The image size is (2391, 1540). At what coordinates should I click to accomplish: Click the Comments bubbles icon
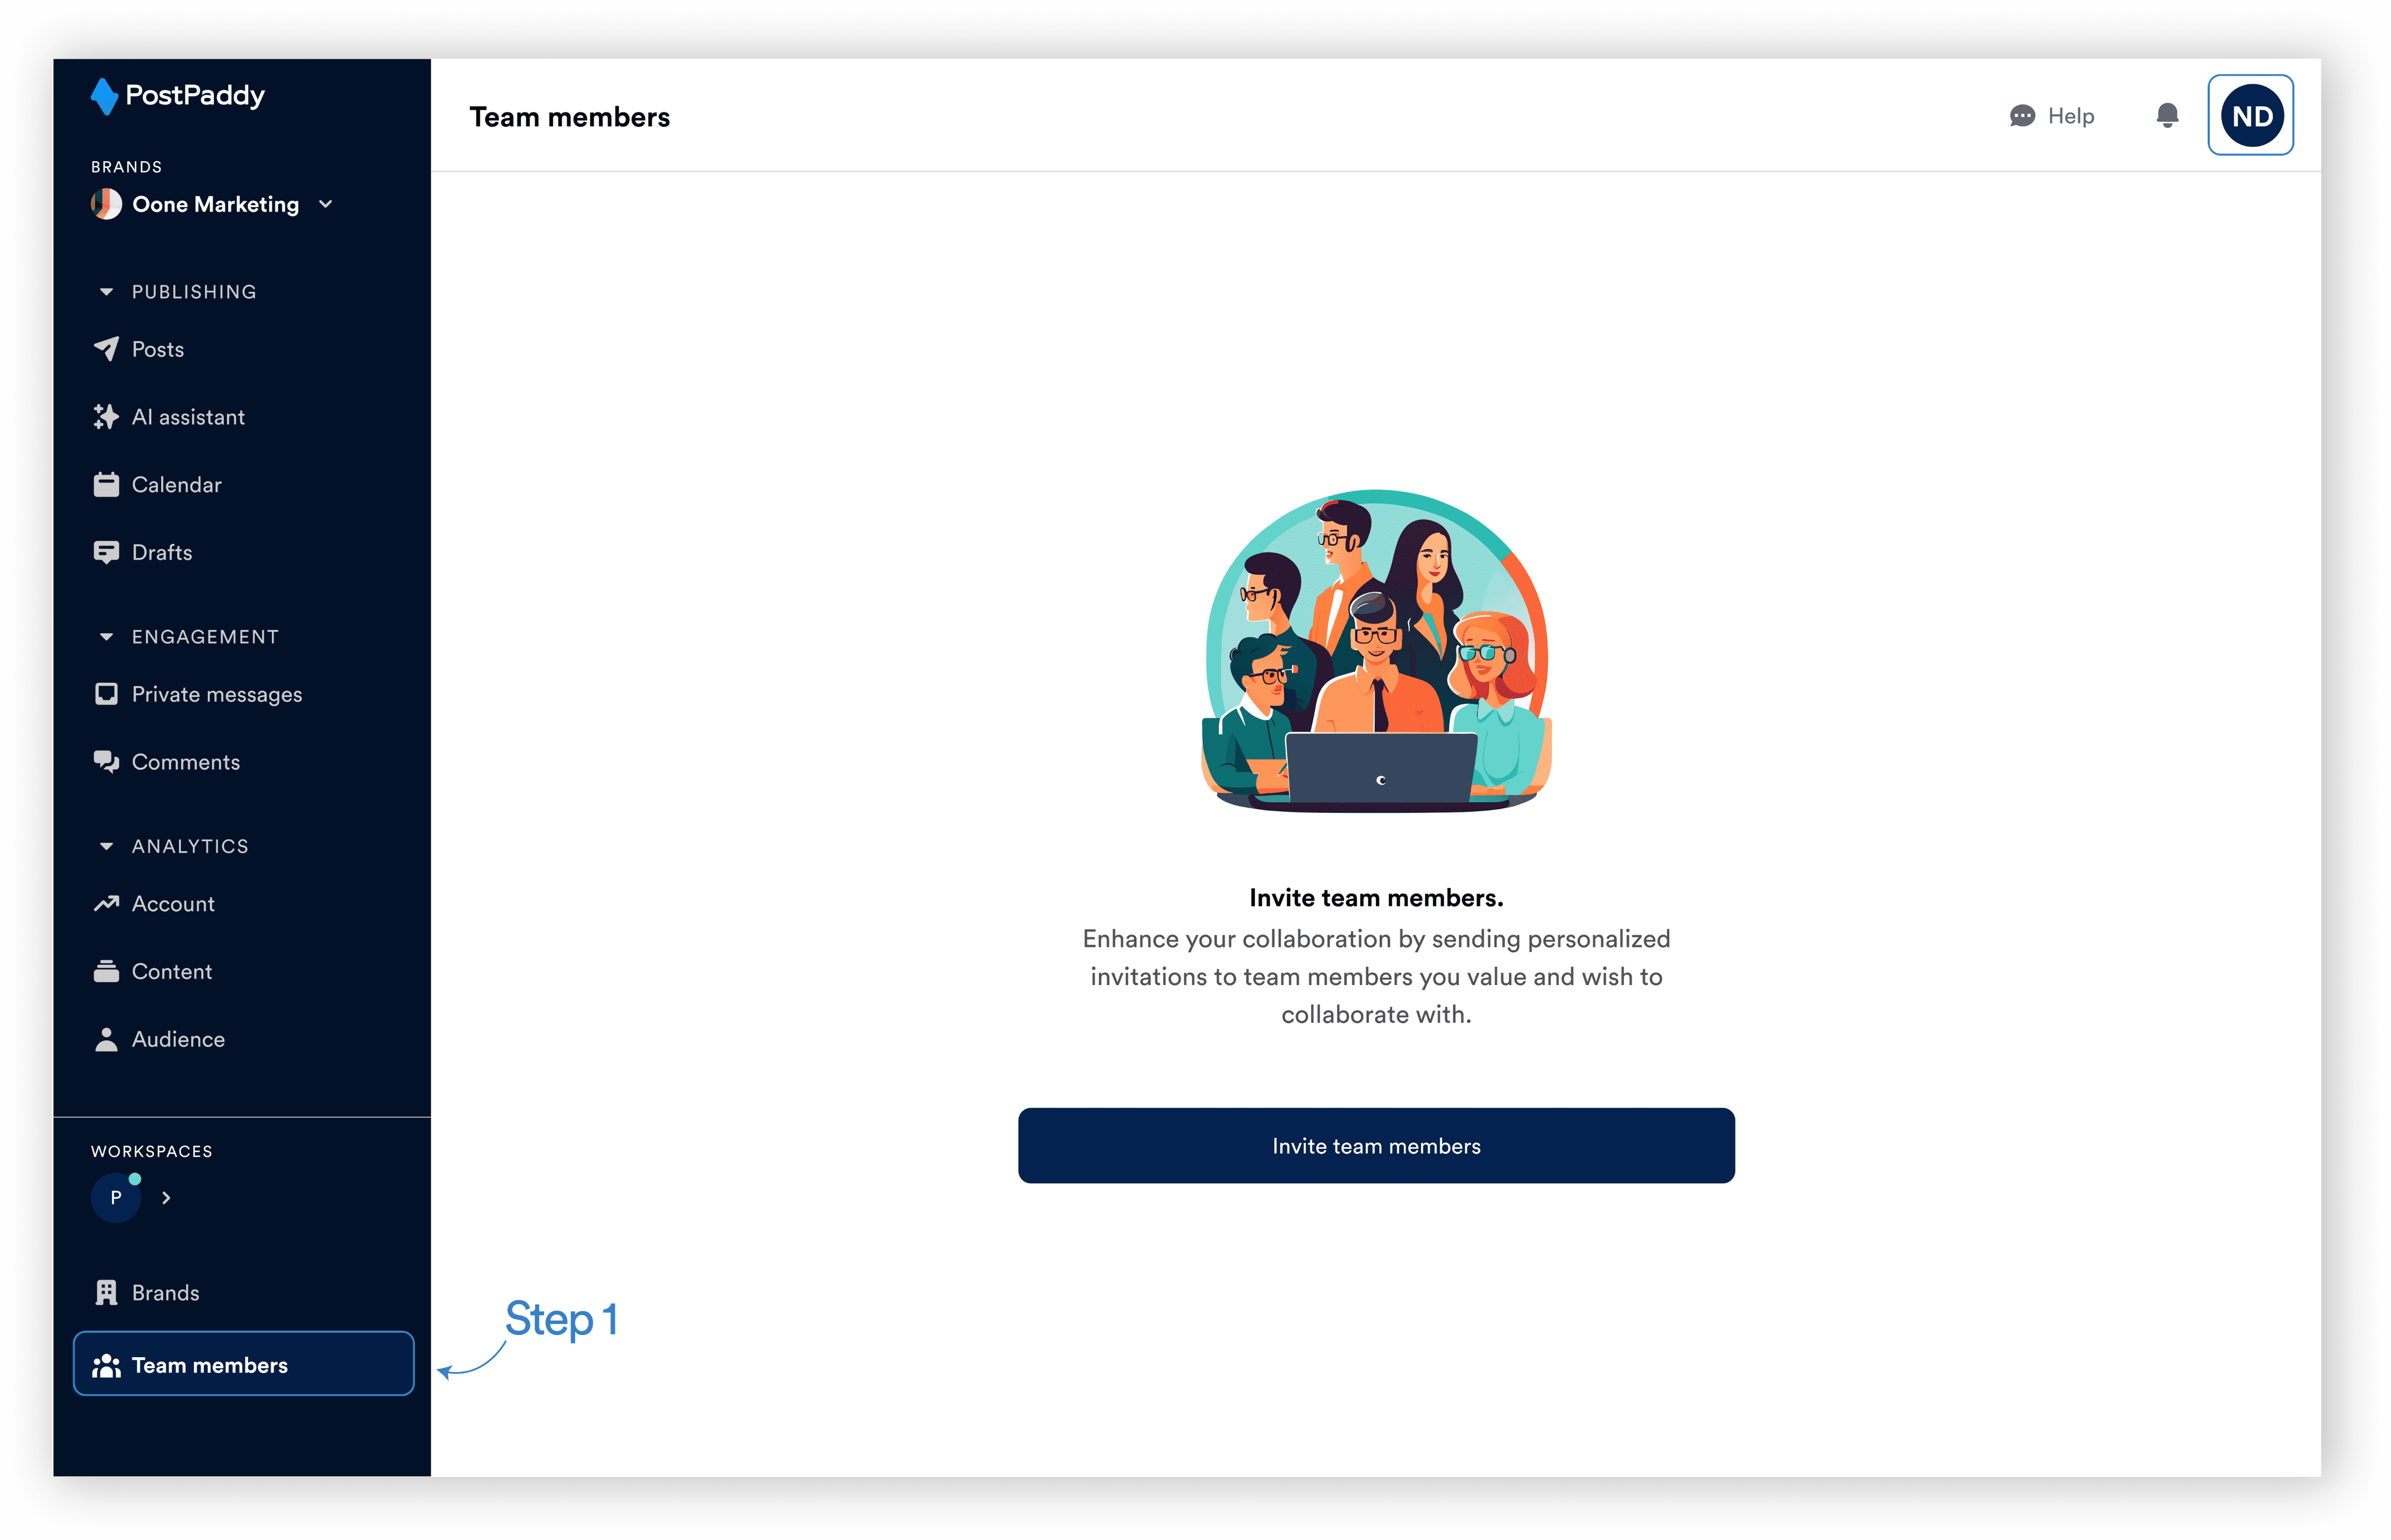pos(106,762)
